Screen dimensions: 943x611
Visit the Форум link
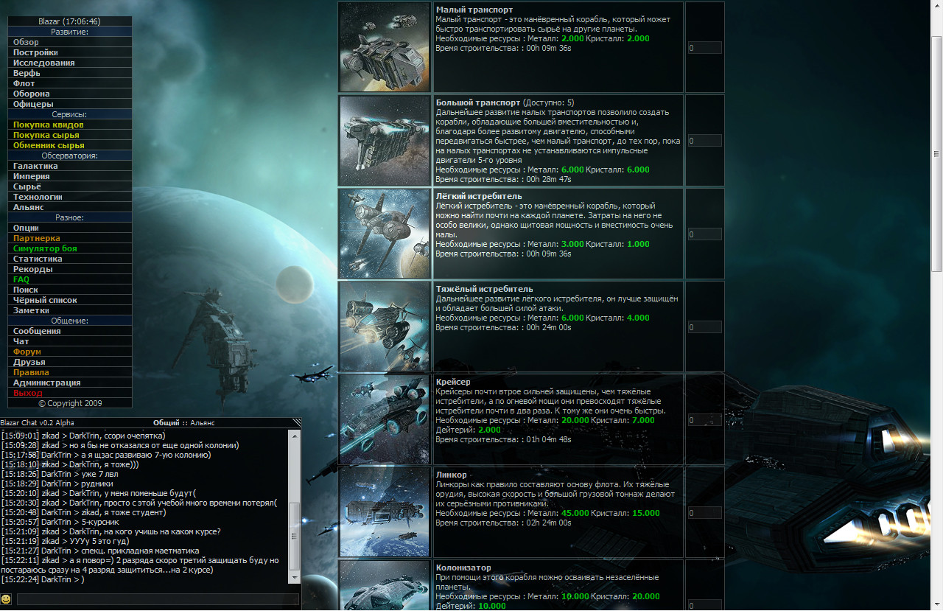[27, 352]
